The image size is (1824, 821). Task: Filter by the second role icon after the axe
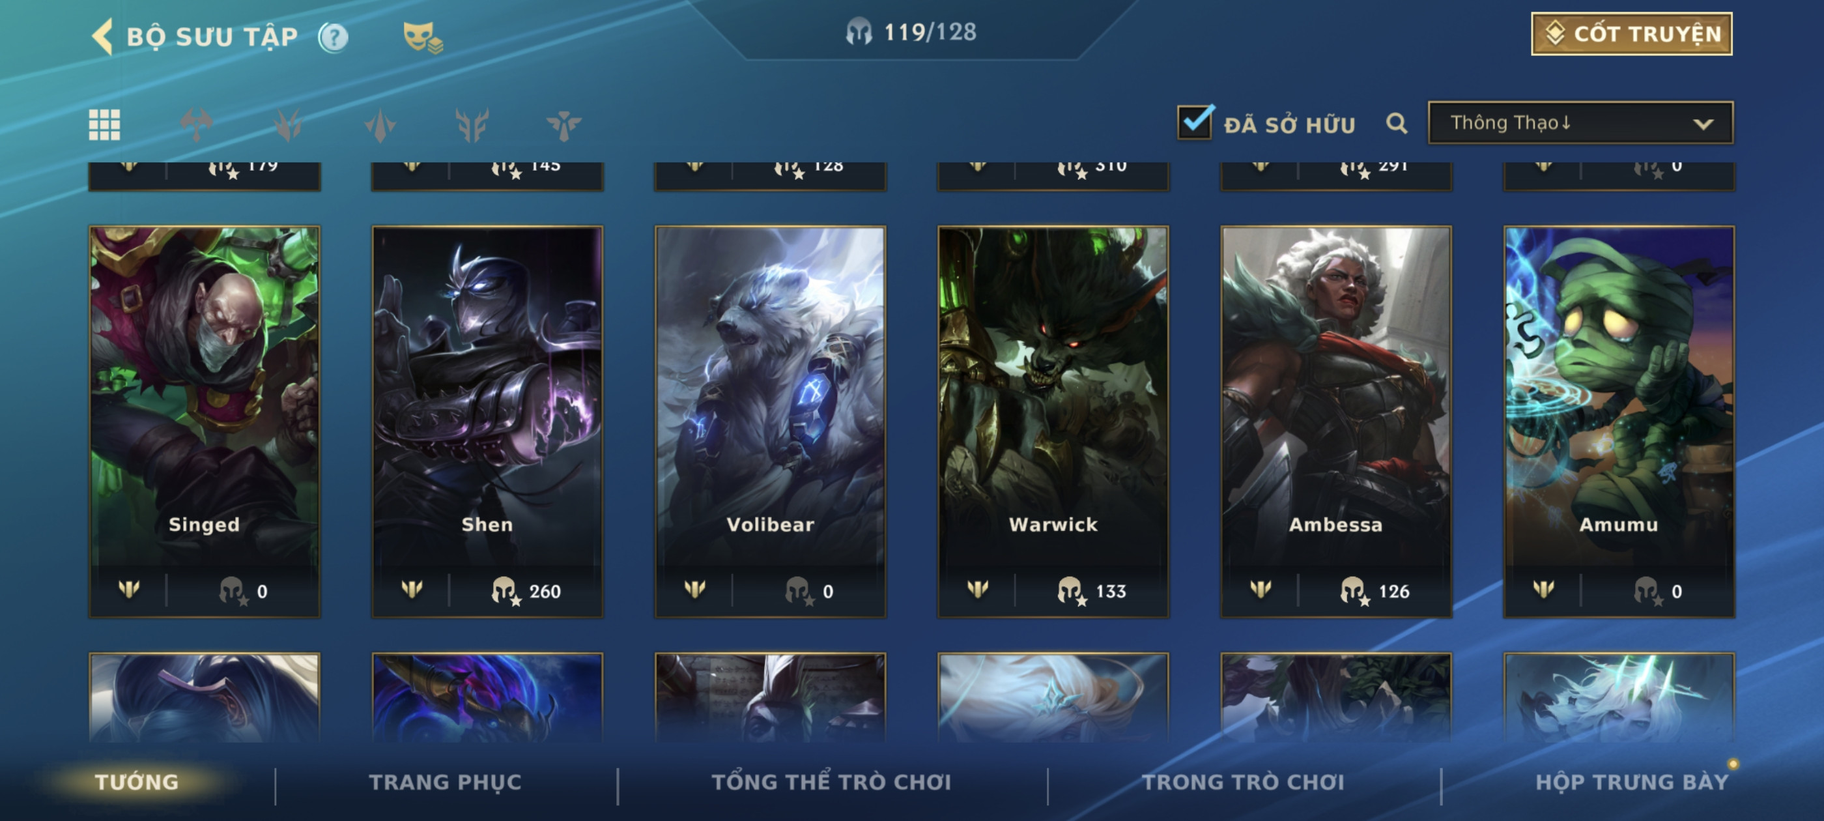tap(288, 124)
